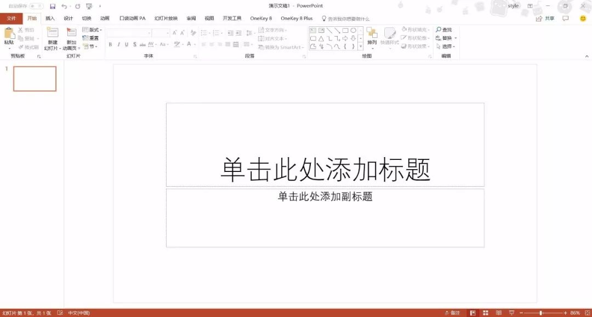Open the Layout (版式) dropdown

tap(92, 30)
